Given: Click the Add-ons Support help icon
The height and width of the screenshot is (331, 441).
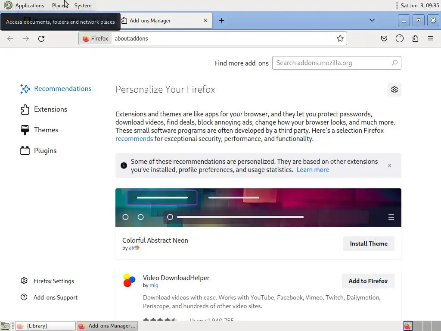Looking at the screenshot, I should [24, 297].
